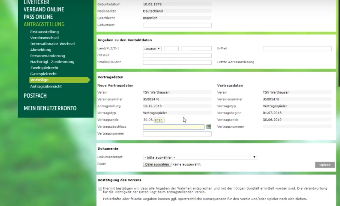Viewport: 340px width, 206px height.
Task: Focus the E-Mail input field
Action: coord(297,49)
